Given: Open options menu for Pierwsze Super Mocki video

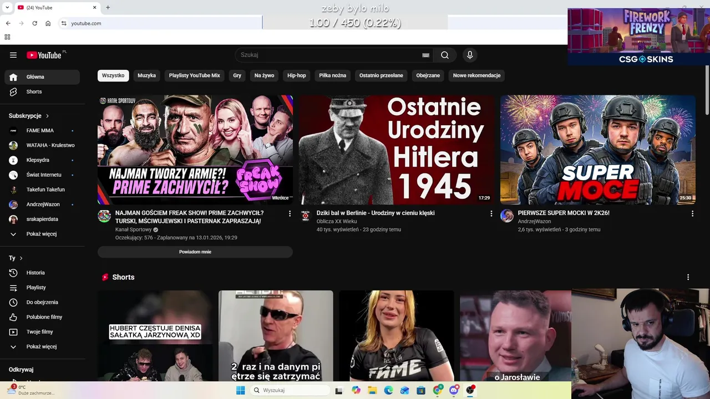Looking at the screenshot, I should [692, 213].
